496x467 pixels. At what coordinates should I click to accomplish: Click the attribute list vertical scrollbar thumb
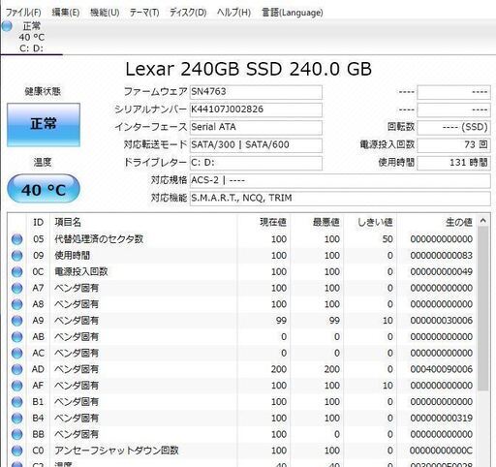coord(483,309)
